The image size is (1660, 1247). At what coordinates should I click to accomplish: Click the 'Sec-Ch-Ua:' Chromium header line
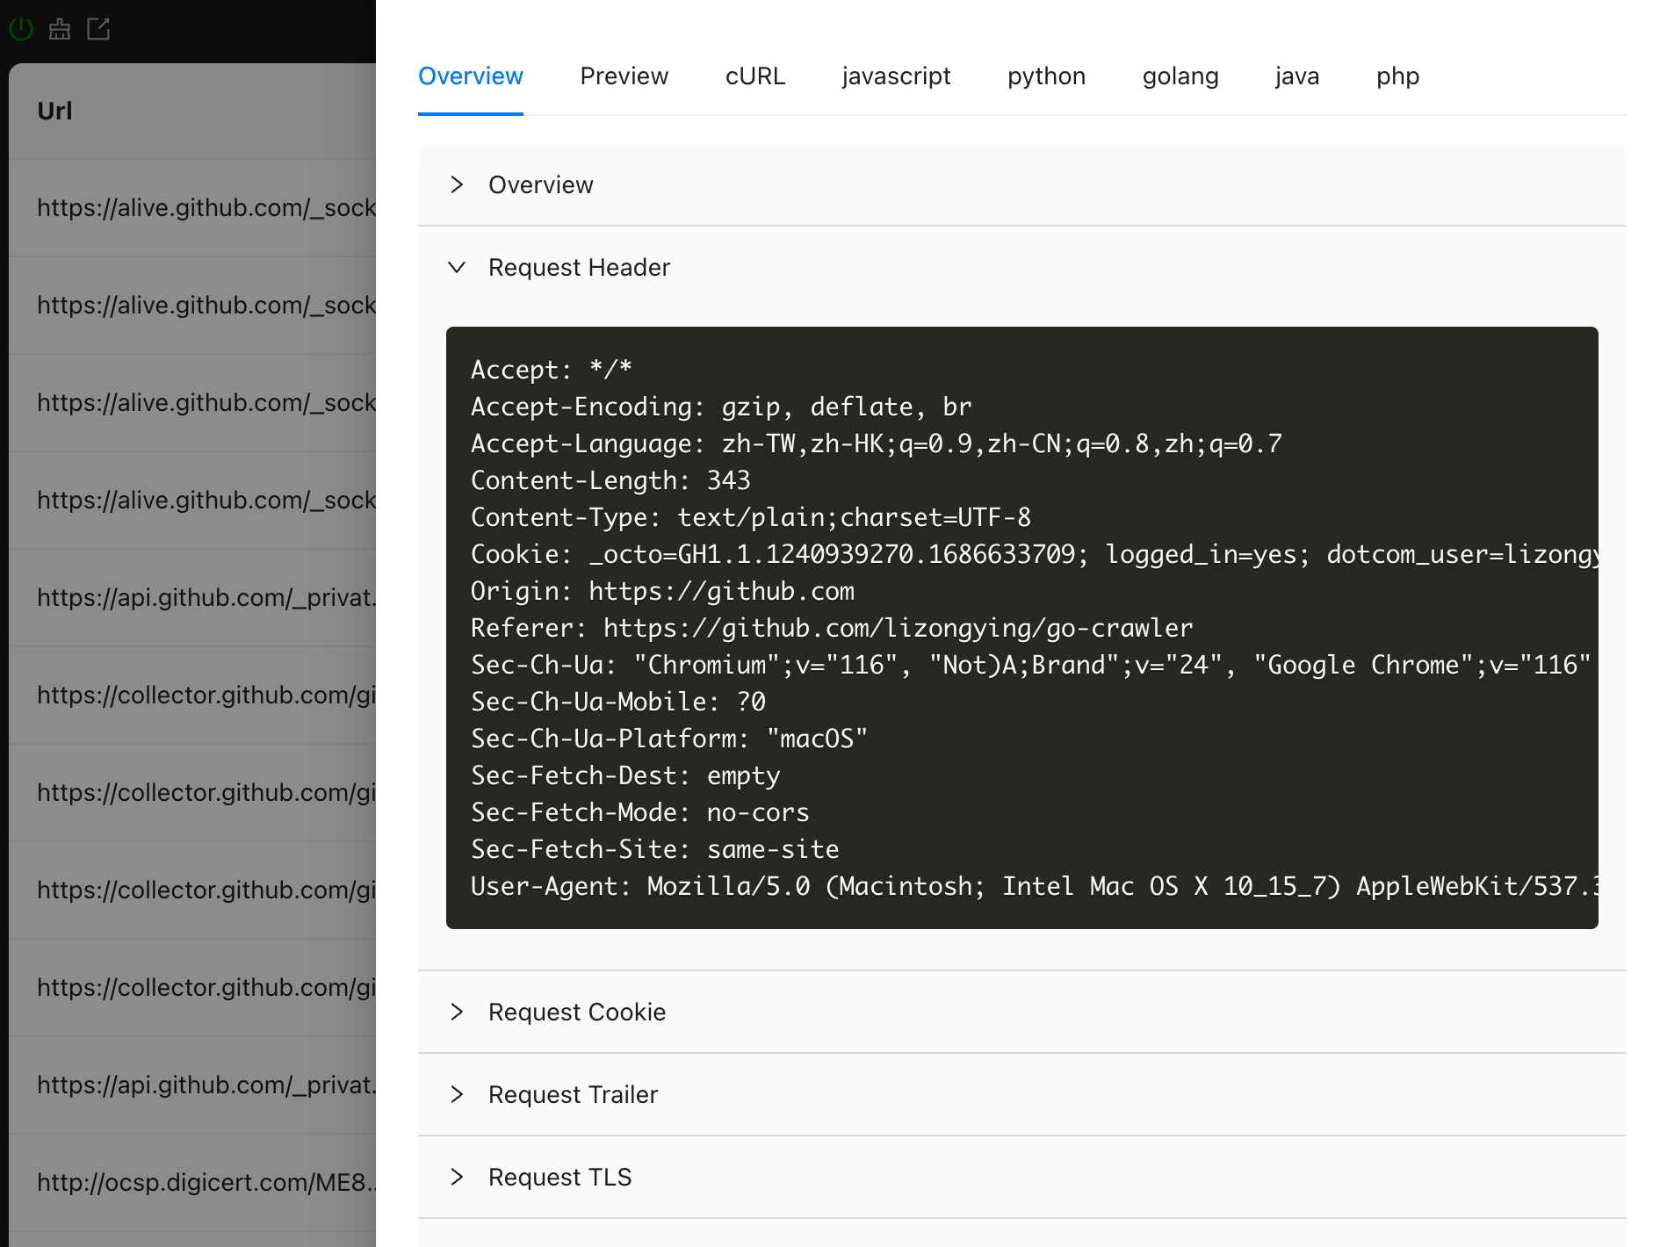[x=1031, y=665]
